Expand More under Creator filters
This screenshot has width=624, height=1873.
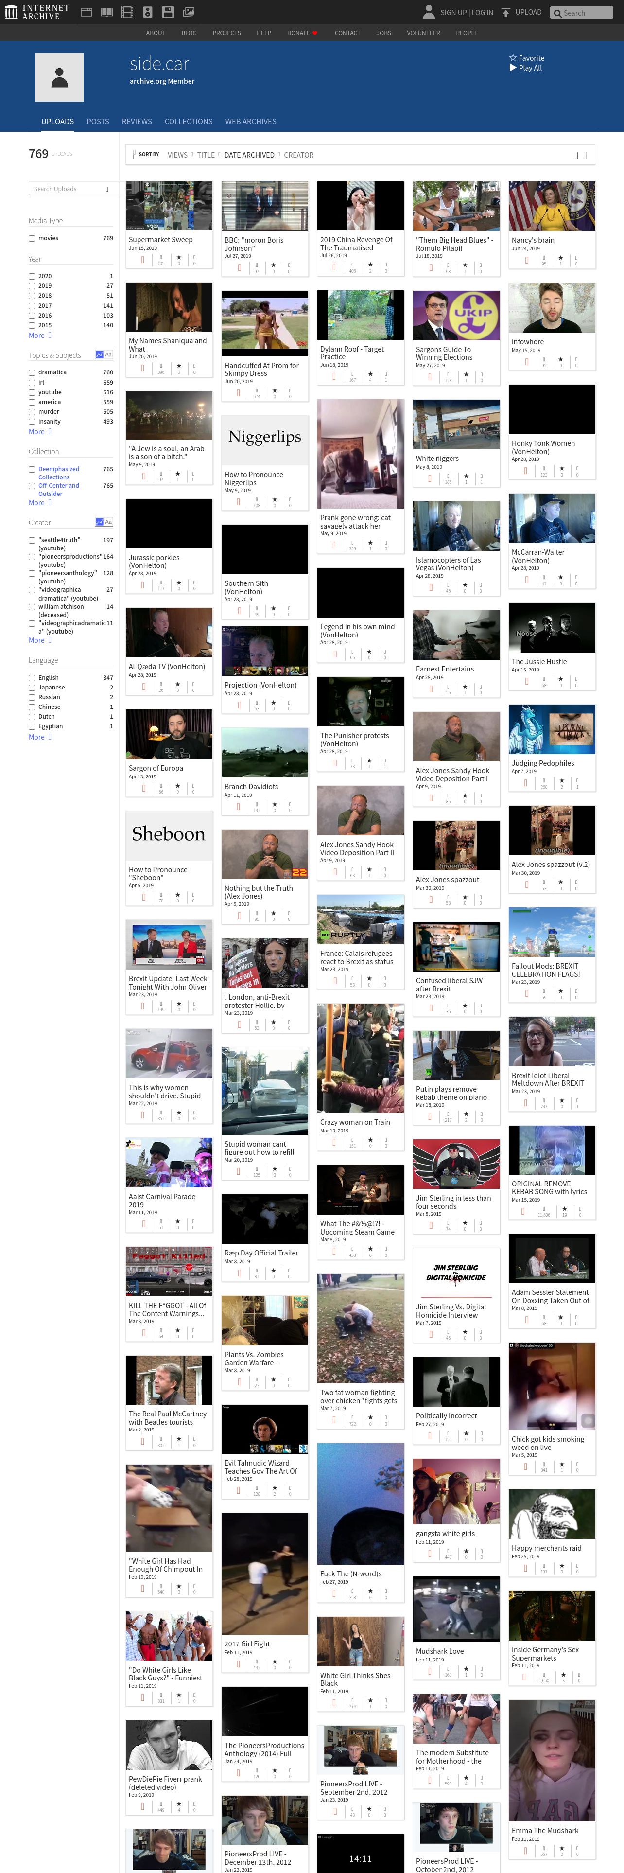[40, 640]
